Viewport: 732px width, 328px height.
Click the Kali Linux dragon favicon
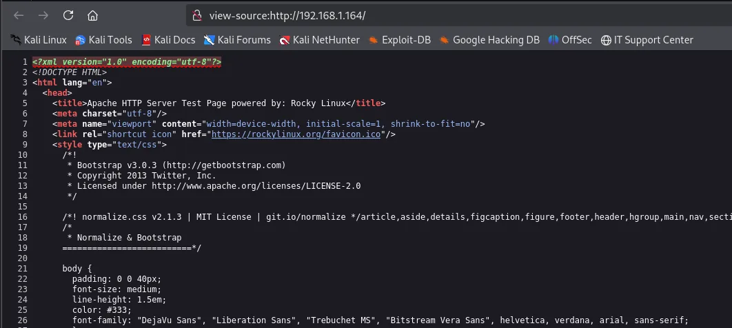[15, 40]
